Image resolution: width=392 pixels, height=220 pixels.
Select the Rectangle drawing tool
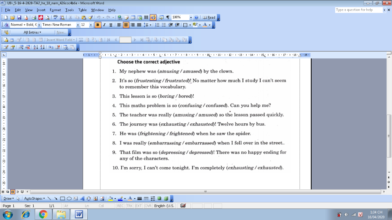click(x=62, y=199)
